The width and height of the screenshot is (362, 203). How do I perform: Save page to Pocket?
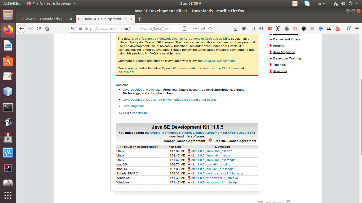[203, 29]
